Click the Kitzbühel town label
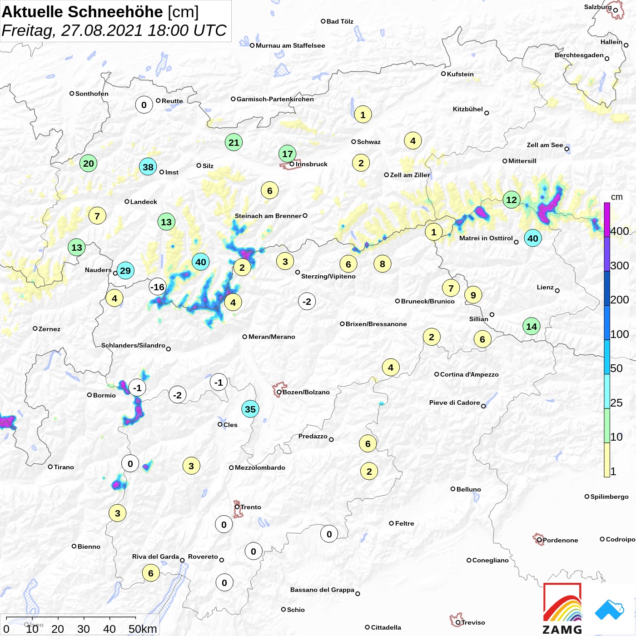636x636 pixels. point(468,109)
